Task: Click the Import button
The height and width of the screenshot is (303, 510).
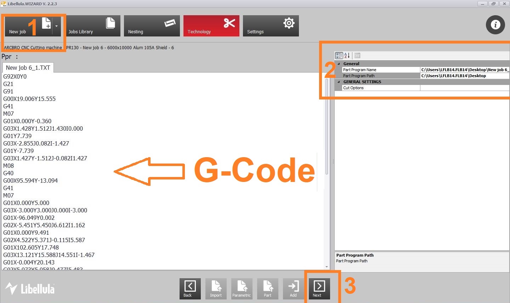Action: point(216,289)
